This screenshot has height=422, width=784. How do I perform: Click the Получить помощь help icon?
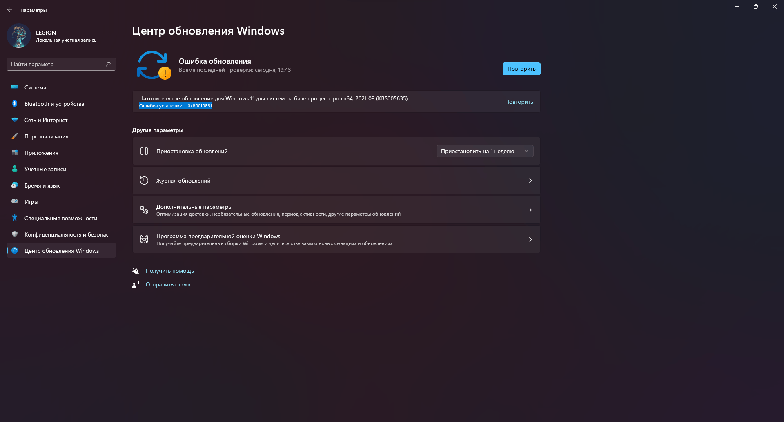136,271
